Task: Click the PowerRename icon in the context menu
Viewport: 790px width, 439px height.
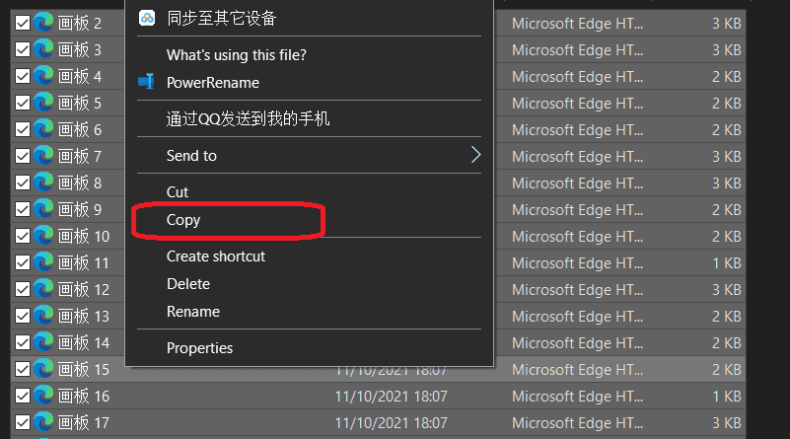Action: (x=146, y=82)
